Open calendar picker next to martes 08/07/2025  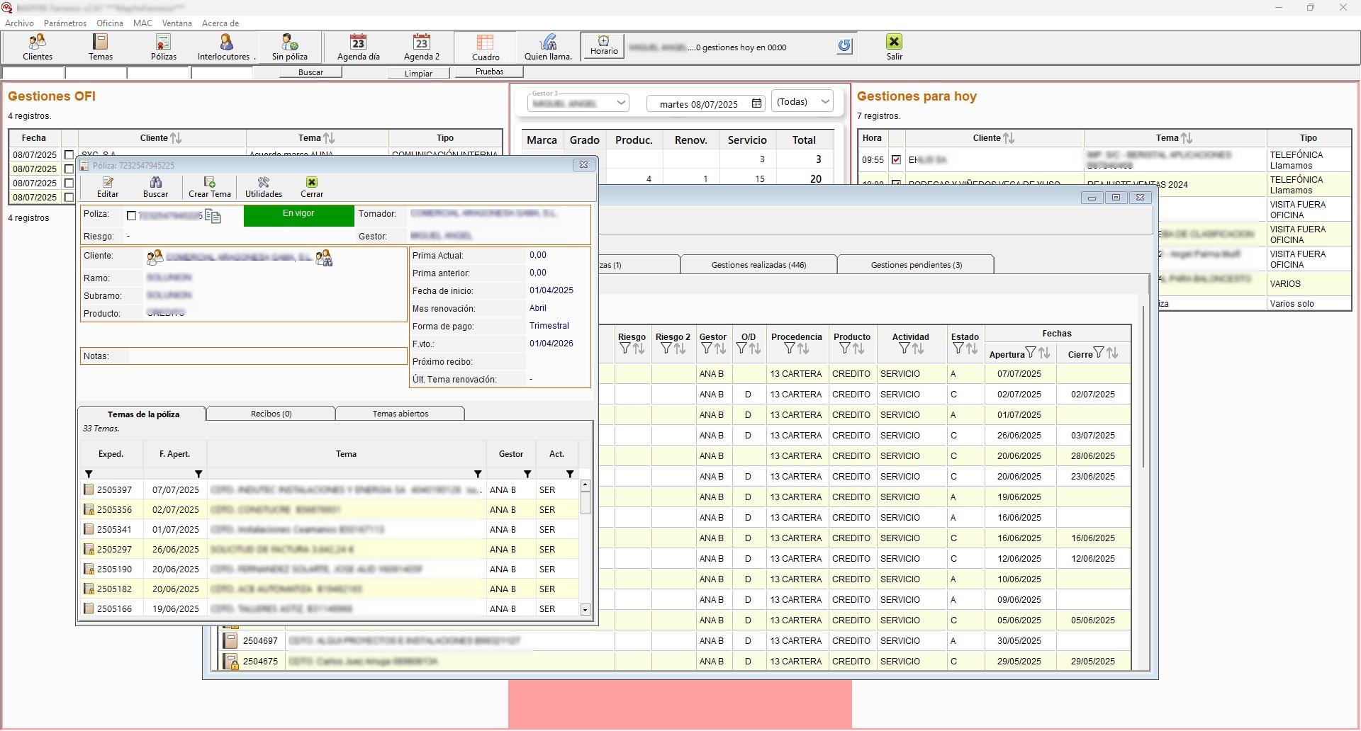(x=756, y=103)
